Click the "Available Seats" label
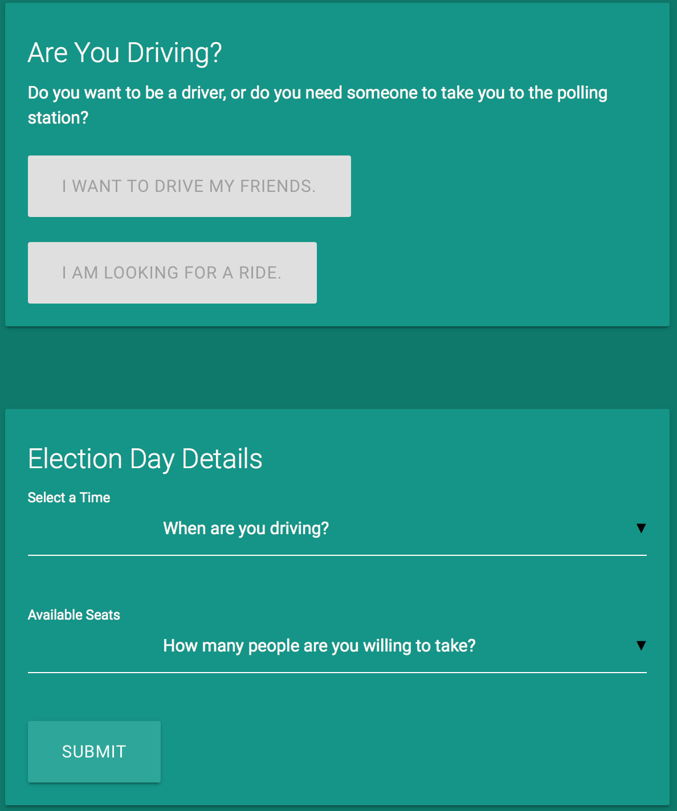The image size is (677, 811). click(74, 615)
